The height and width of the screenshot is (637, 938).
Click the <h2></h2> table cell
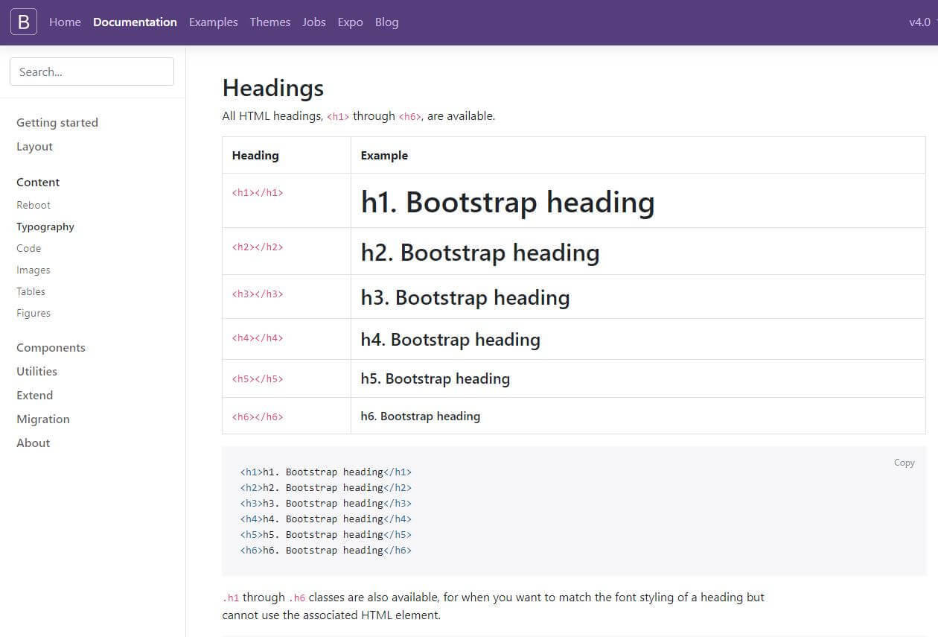(x=287, y=251)
